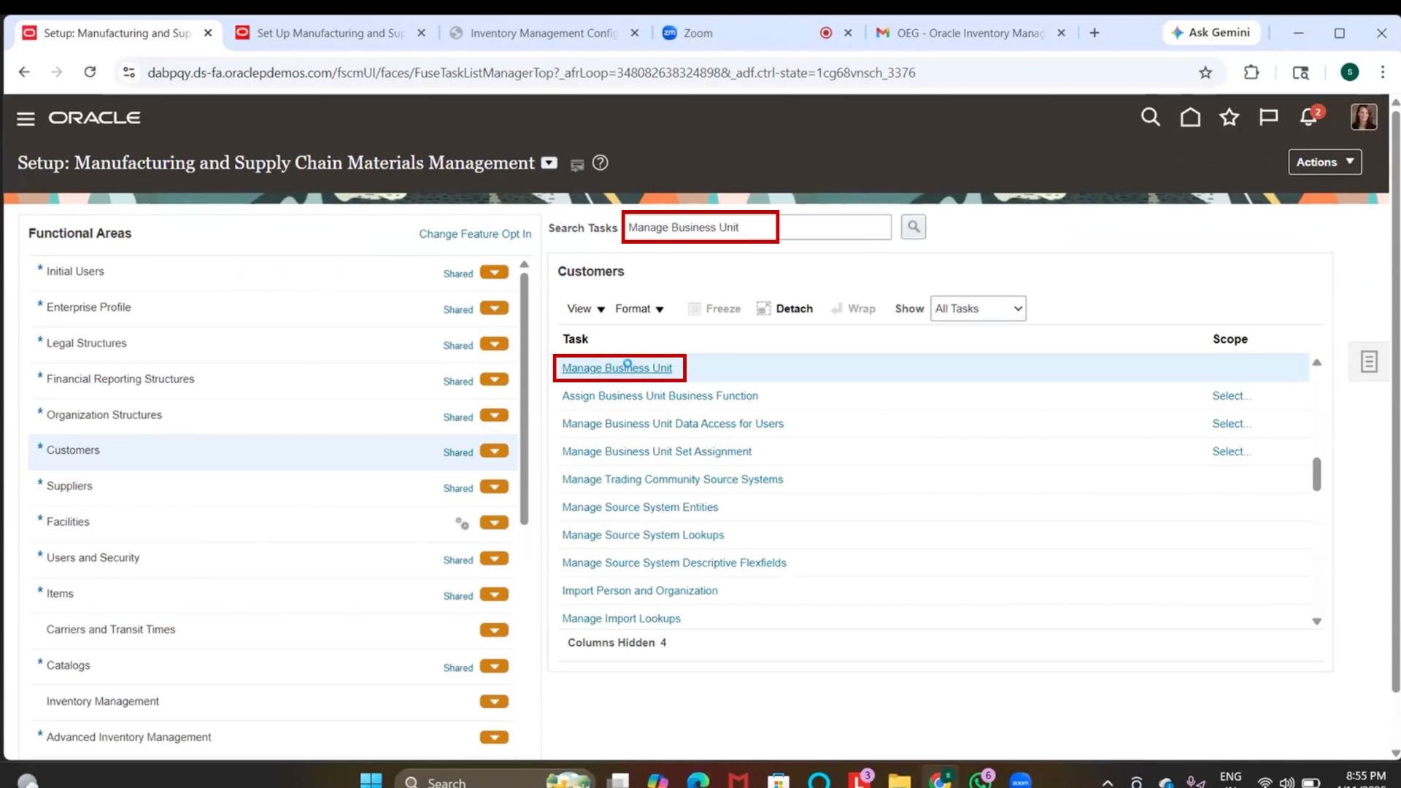Expand the Inventory Management orange dropdown
The height and width of the screenshot is (788, 1401).
click(494, 702)
